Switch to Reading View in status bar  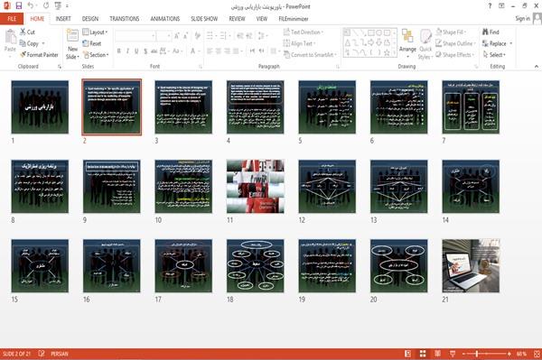[437, 354]
